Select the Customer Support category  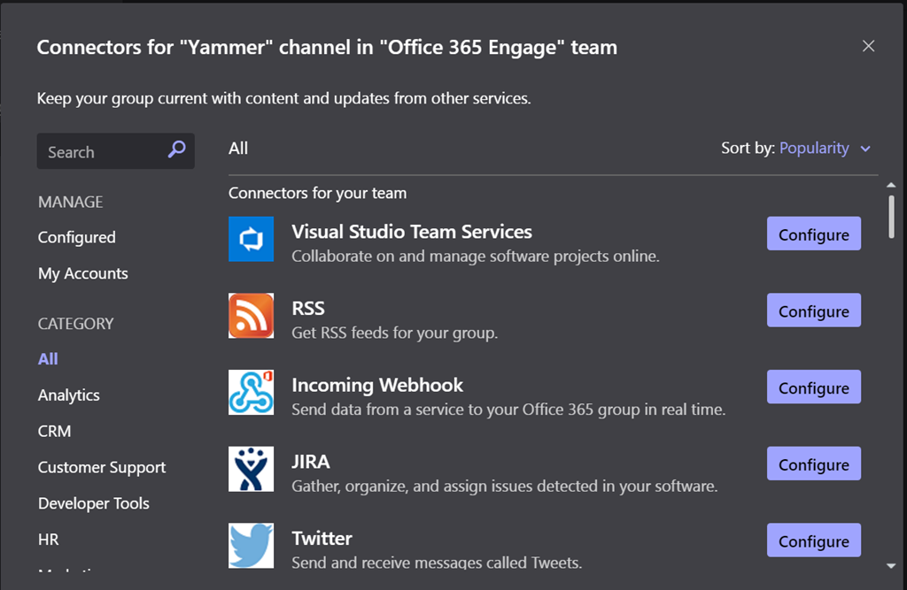102,467
